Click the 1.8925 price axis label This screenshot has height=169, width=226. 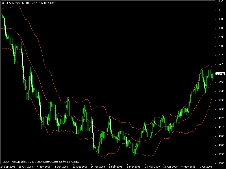click(220, 1)
